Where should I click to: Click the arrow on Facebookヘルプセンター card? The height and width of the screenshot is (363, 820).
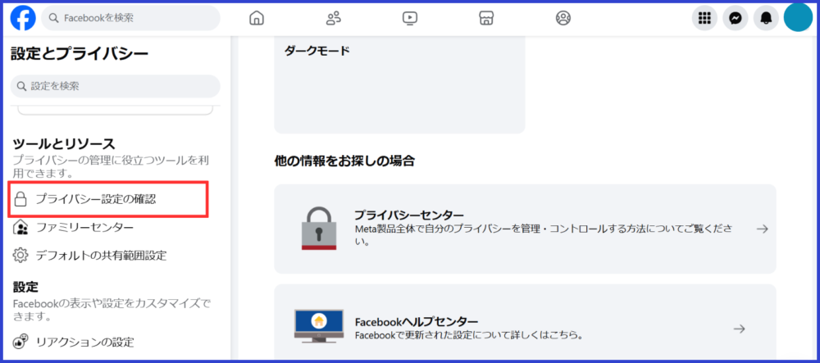coord(739,329)
